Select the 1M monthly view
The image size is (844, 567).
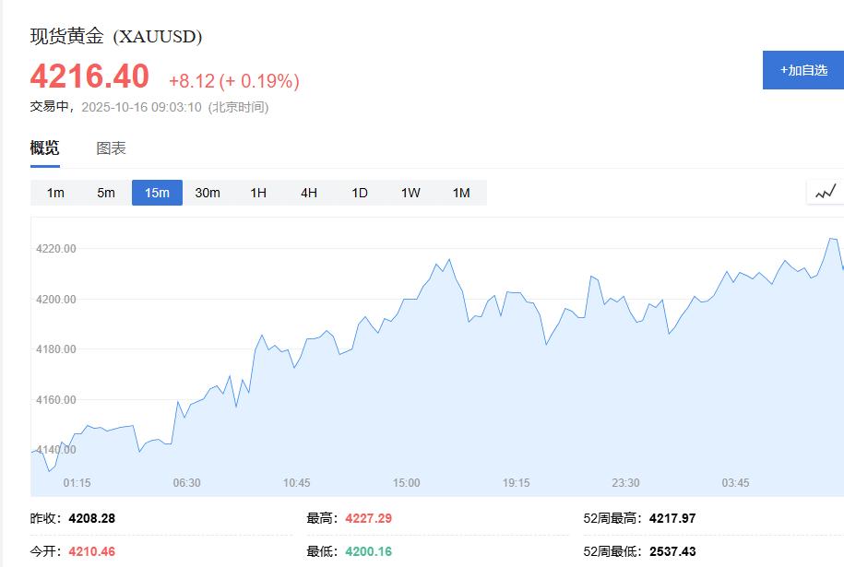pos(462,193)
